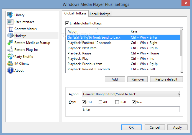Screen dimensions: 192x135
Task: Click hotkey list scrollbar thumb
Action: pos(181,43)
